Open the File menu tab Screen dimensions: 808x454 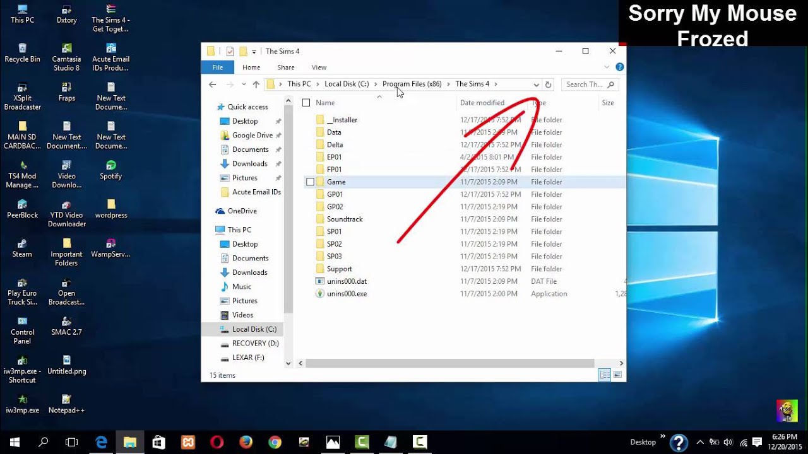217,67
